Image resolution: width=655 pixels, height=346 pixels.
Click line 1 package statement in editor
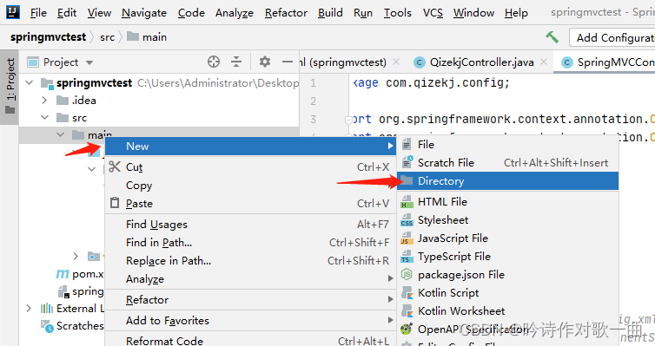tap(431, 82)
